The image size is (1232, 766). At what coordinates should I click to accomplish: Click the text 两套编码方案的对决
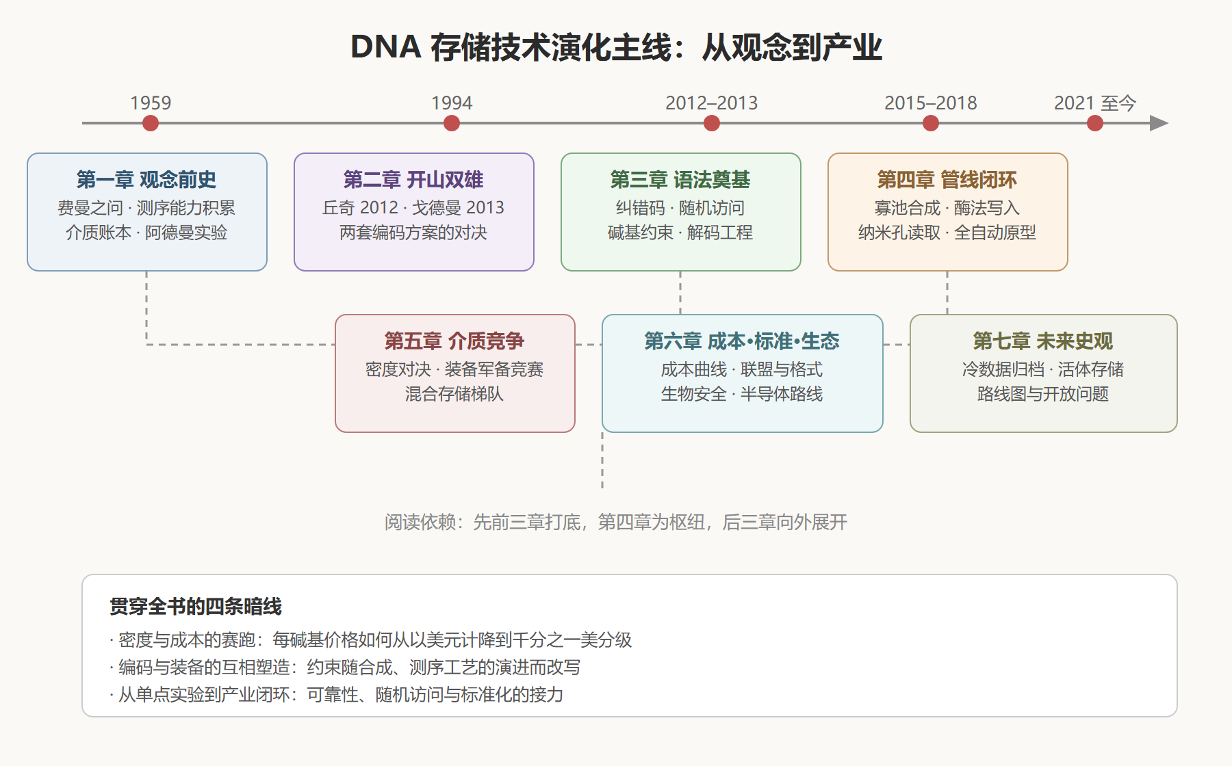point(413,233)
